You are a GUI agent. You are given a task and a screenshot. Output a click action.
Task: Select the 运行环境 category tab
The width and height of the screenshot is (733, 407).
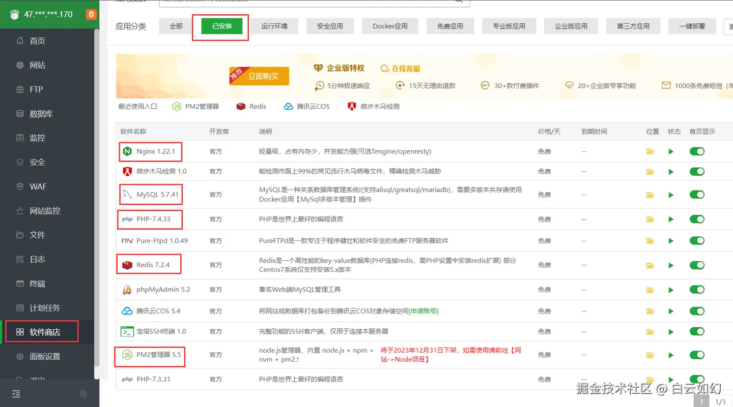[274, 26]
